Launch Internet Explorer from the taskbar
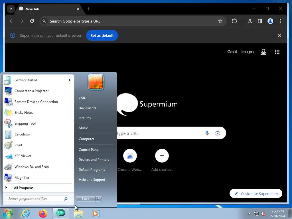The width and height of the screenshot is (292, 219). click(25, 213)
